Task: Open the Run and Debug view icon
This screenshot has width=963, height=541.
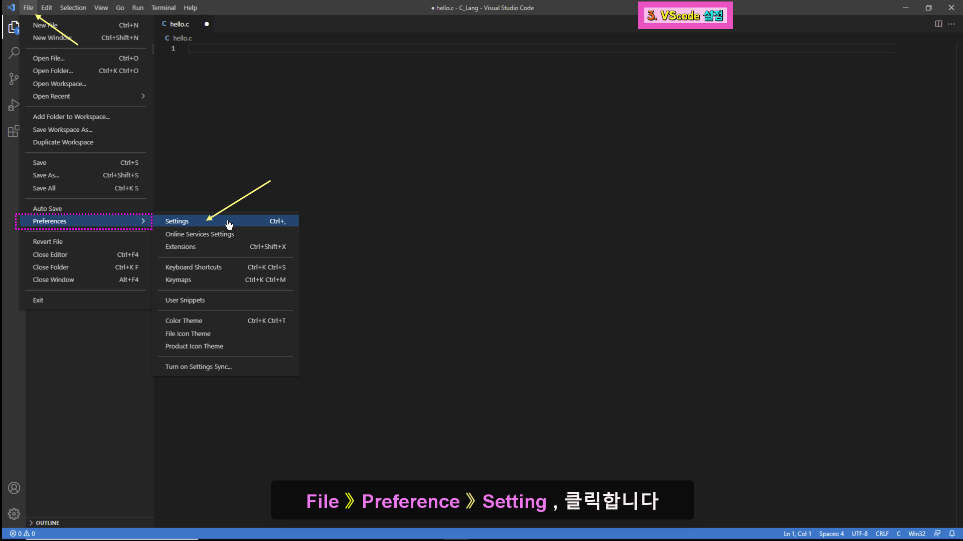Action: click(14, 105)
